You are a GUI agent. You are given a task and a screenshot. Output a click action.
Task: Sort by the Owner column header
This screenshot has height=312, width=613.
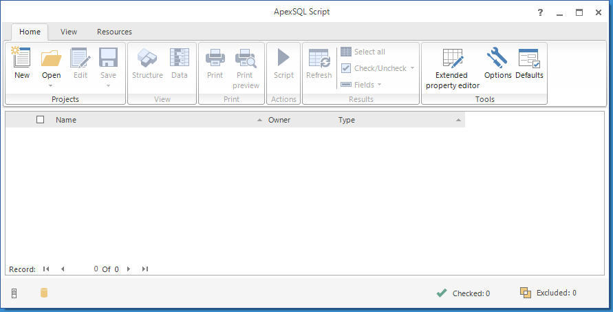click(x=279, y=120)
